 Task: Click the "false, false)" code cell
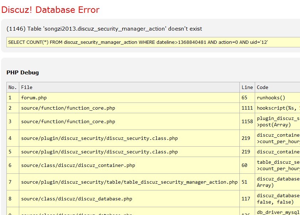[x=278, y=199]
